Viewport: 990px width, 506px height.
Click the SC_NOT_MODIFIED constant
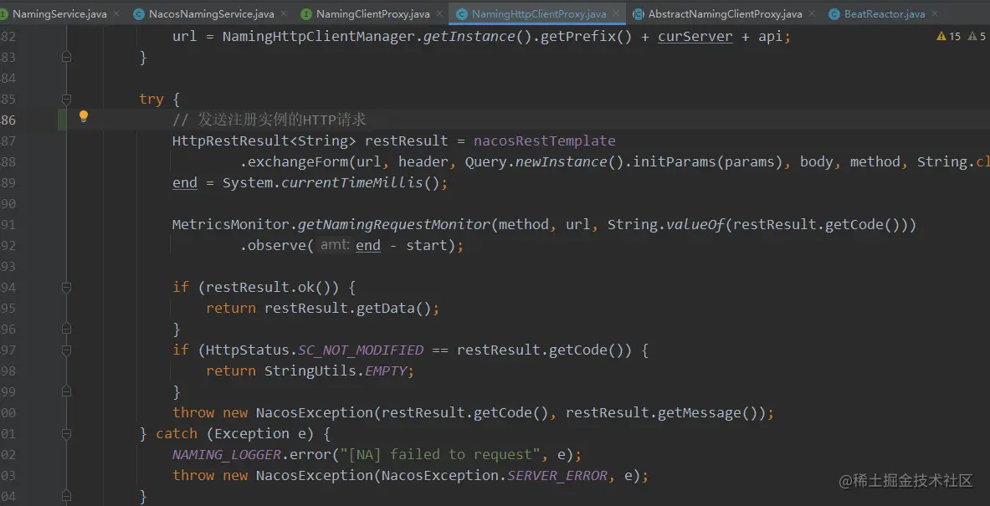tap(361, 350)
